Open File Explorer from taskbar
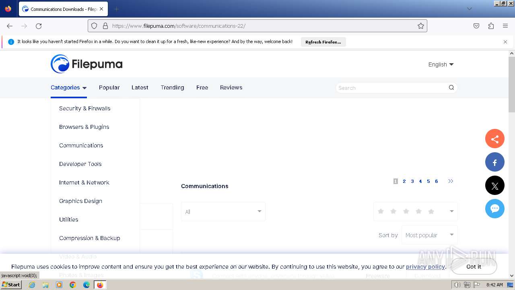The image size is (515, 290). click(x=45, y=285)
